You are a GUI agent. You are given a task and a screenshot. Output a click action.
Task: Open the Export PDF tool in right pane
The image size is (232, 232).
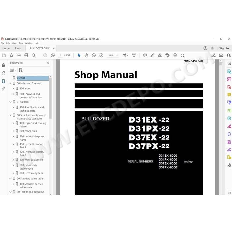(x=229, y=71)
